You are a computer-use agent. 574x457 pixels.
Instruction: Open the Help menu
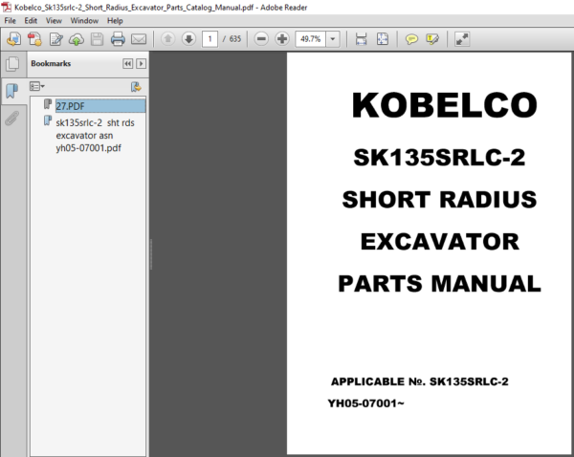point(115,20)
